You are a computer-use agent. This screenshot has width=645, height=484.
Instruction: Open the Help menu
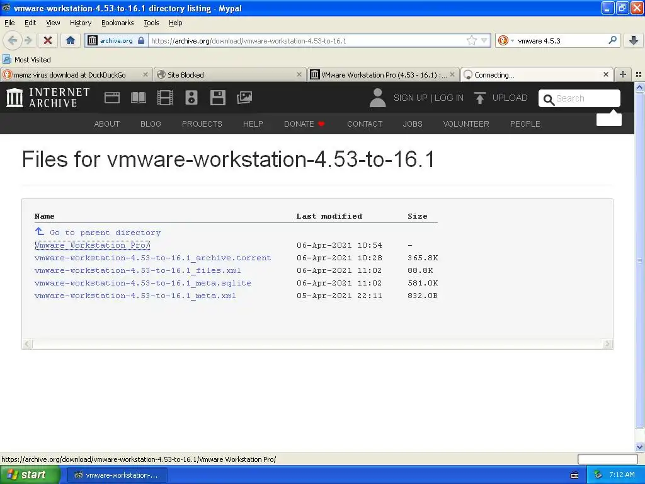pos(175,23)
